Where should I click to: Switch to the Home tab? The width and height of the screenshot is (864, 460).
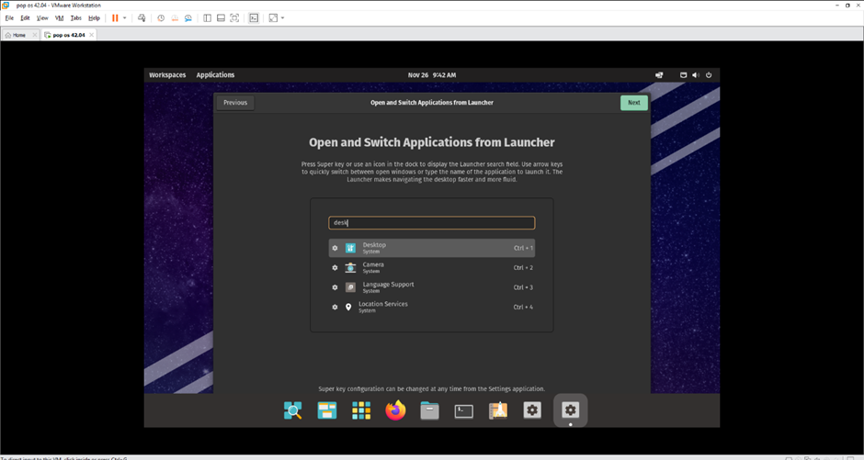[16, 35]
